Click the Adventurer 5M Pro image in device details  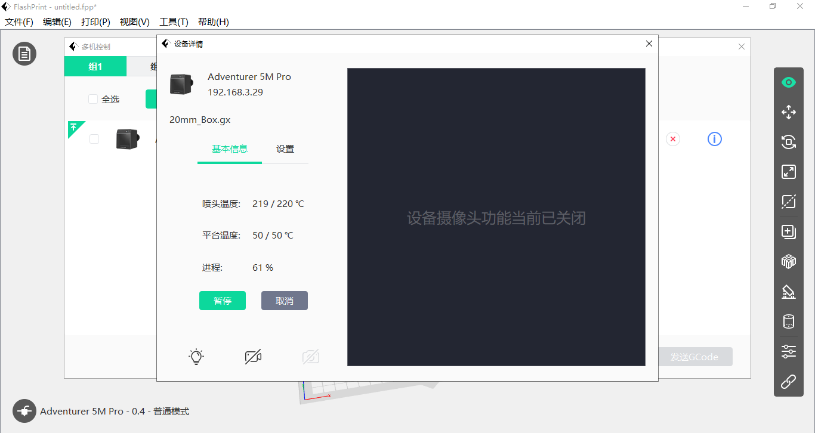click(x=182, y=84)
